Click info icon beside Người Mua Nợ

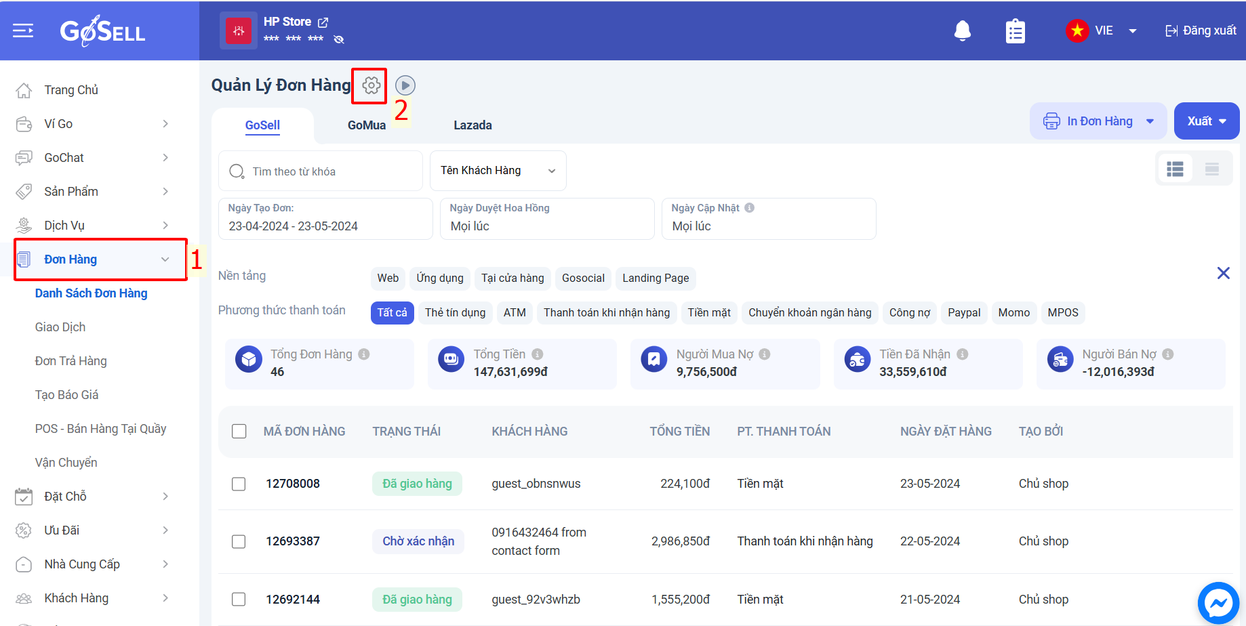765,354
